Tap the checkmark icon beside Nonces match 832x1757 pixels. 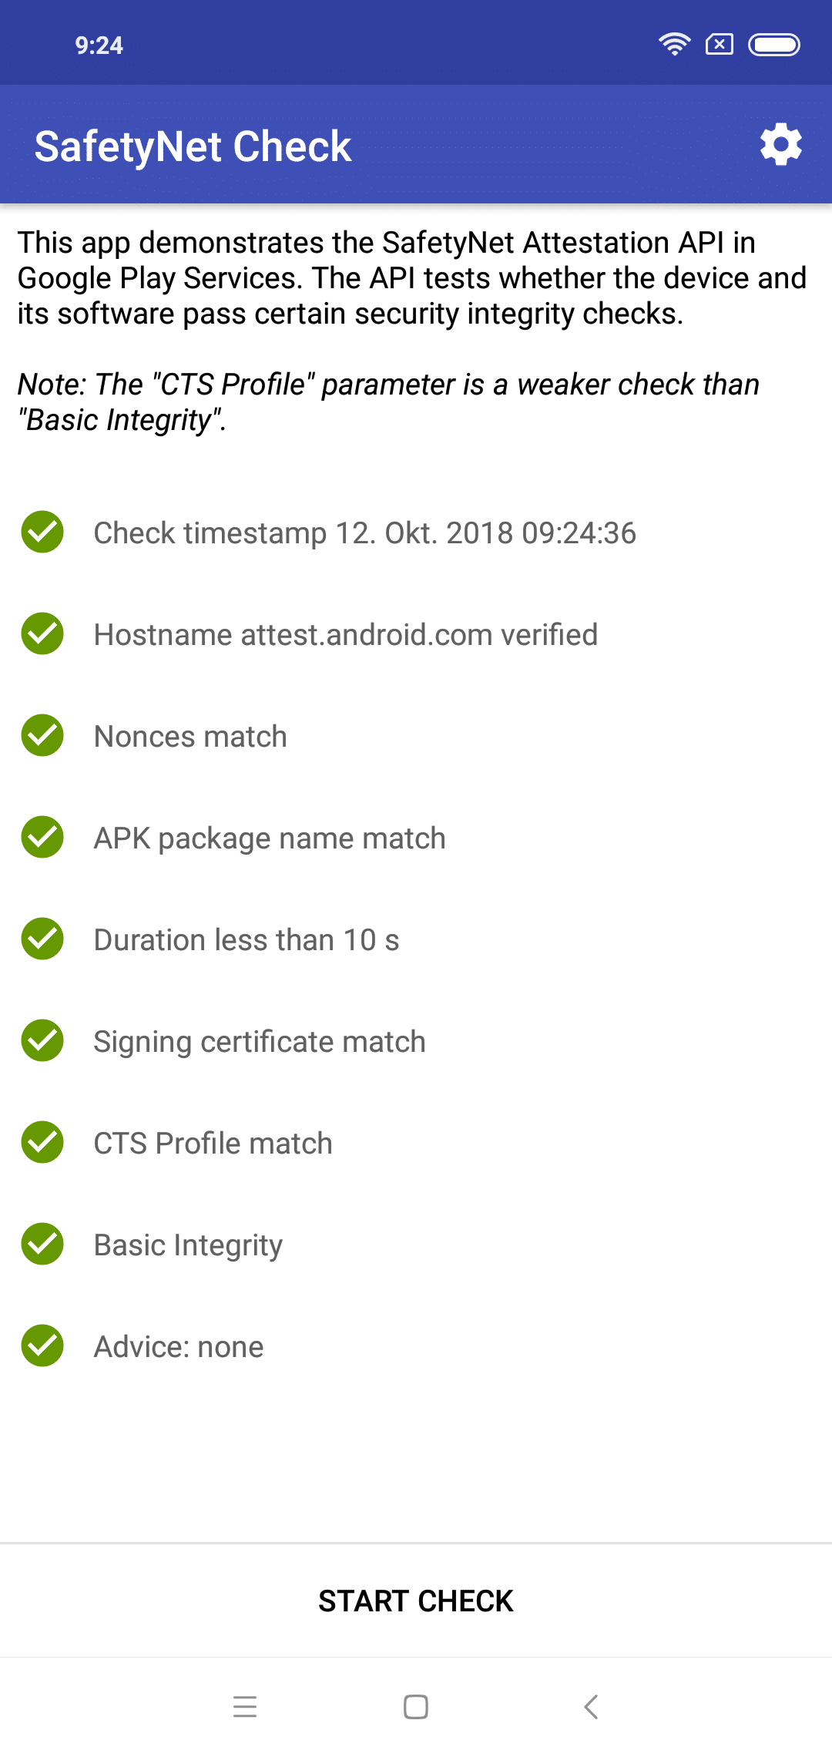[x=42, y=735]
